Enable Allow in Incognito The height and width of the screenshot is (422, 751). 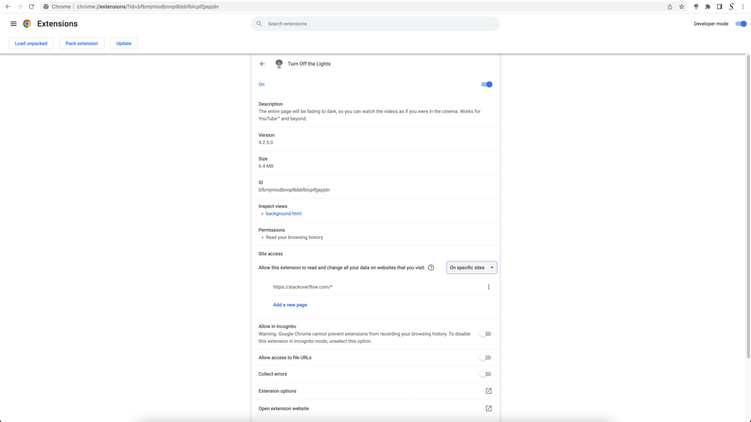coord(485,334)
